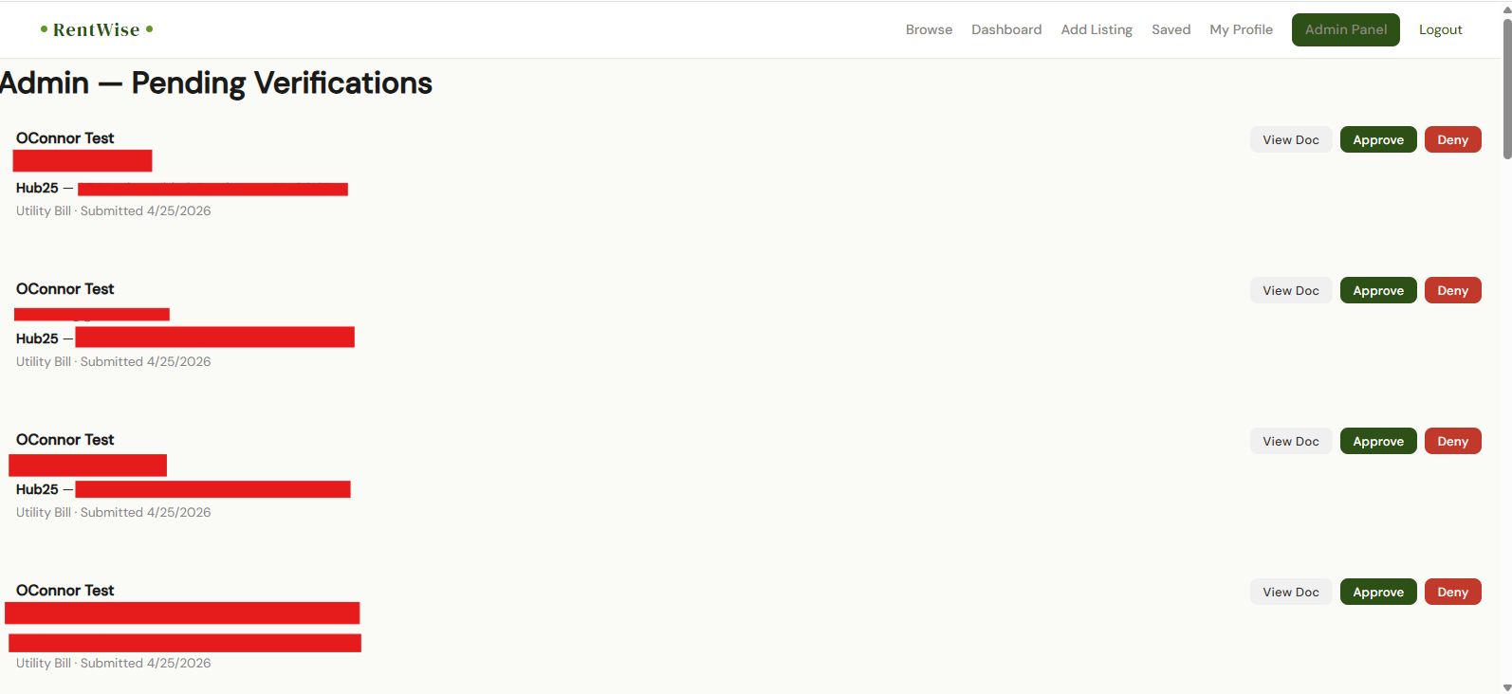Select the fourth entry's "OConnor Test" name
The image size is (1512, 694).
(x=65, y=591)
